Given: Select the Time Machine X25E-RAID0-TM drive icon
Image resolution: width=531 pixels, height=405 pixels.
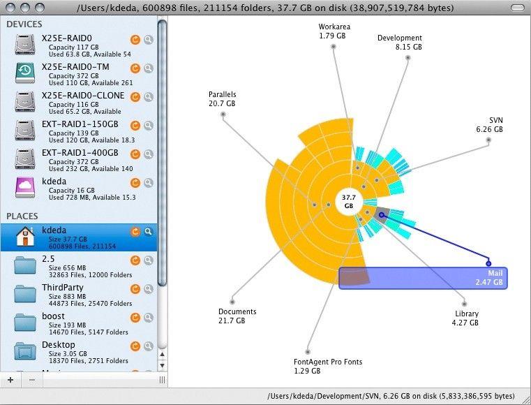Looking at the screenshot, I should [x=25, y=73].
